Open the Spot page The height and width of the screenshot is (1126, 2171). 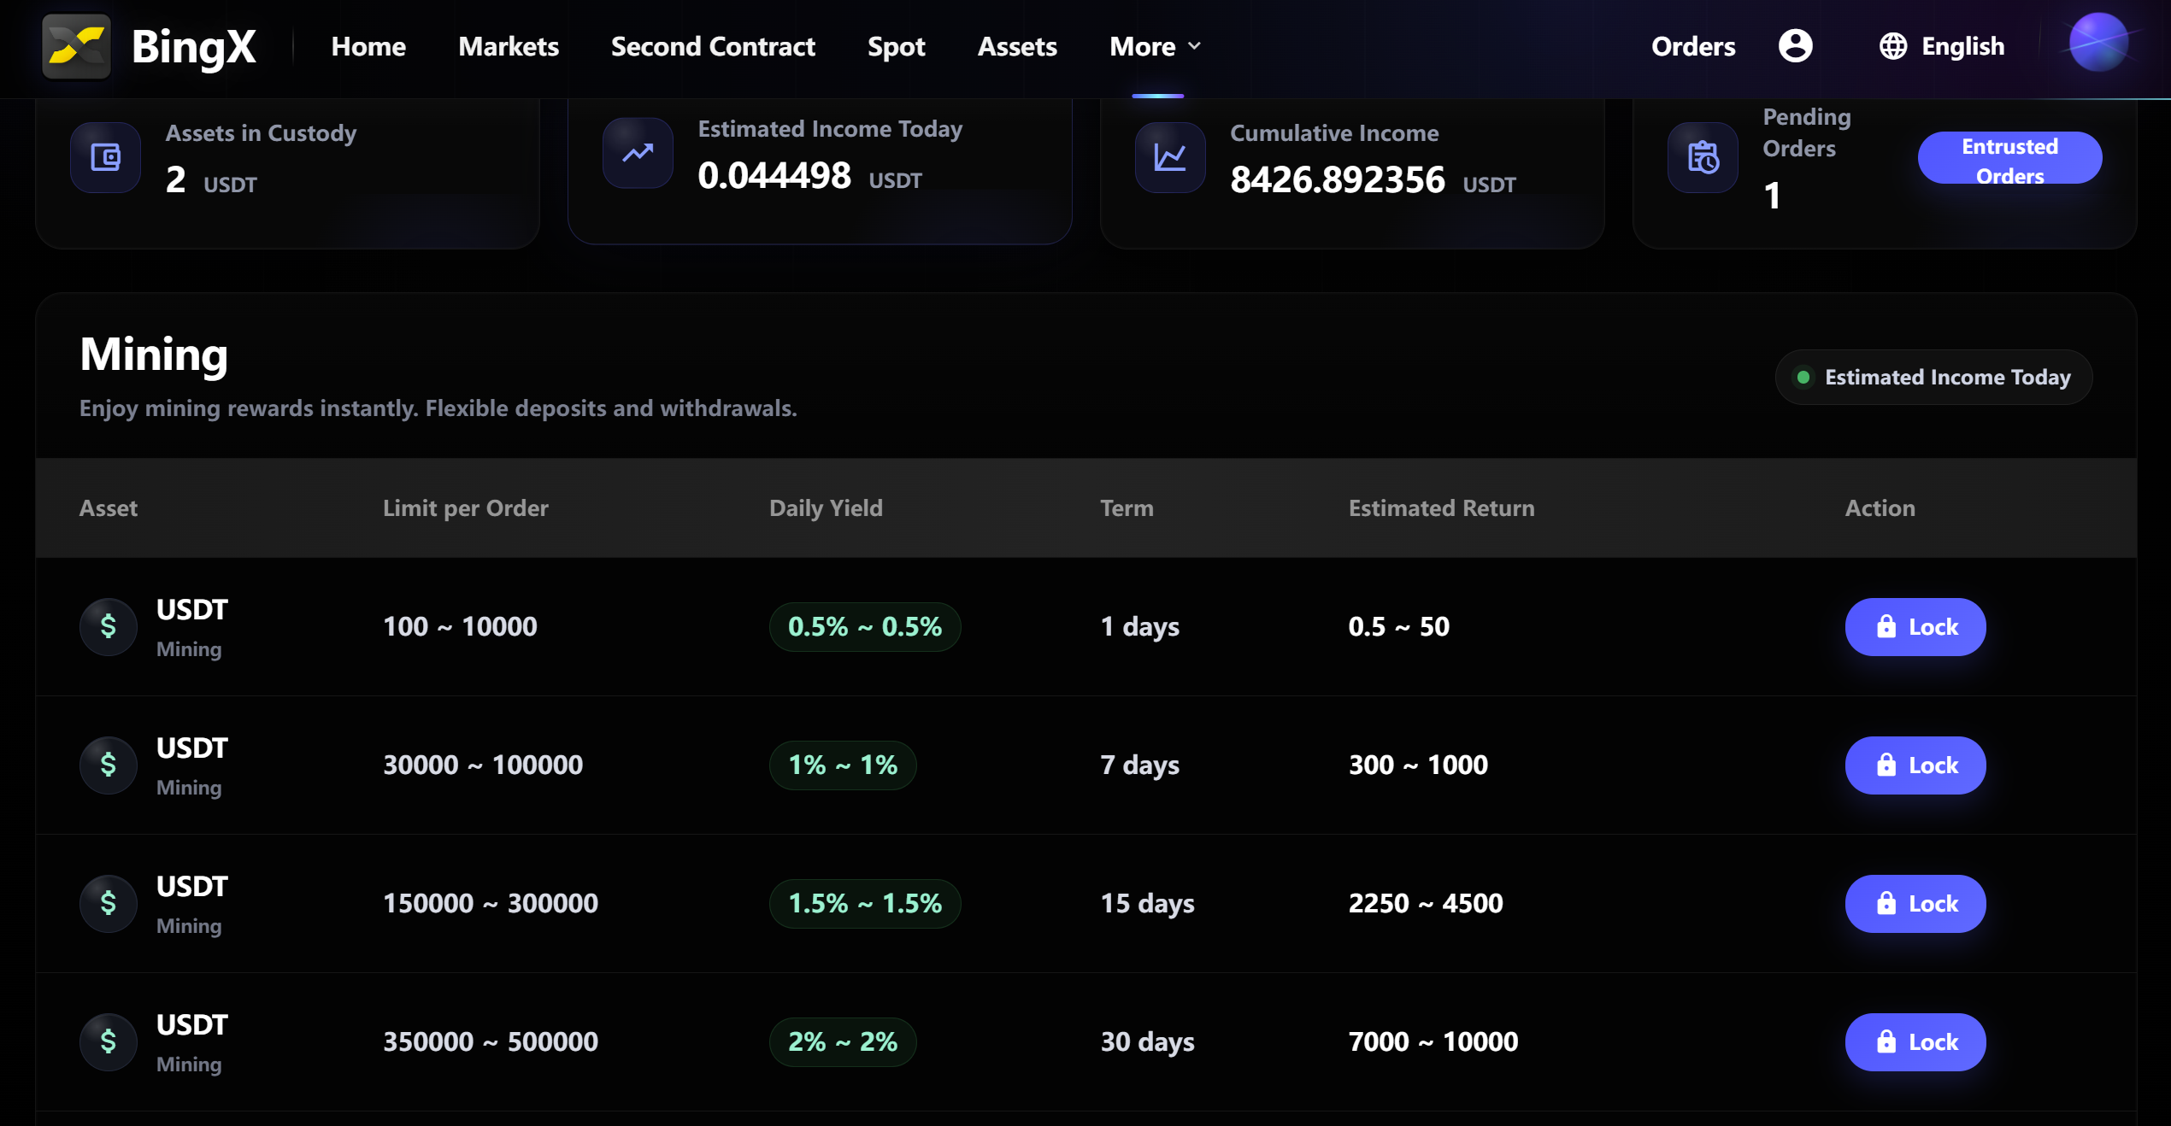coord(896,46)
